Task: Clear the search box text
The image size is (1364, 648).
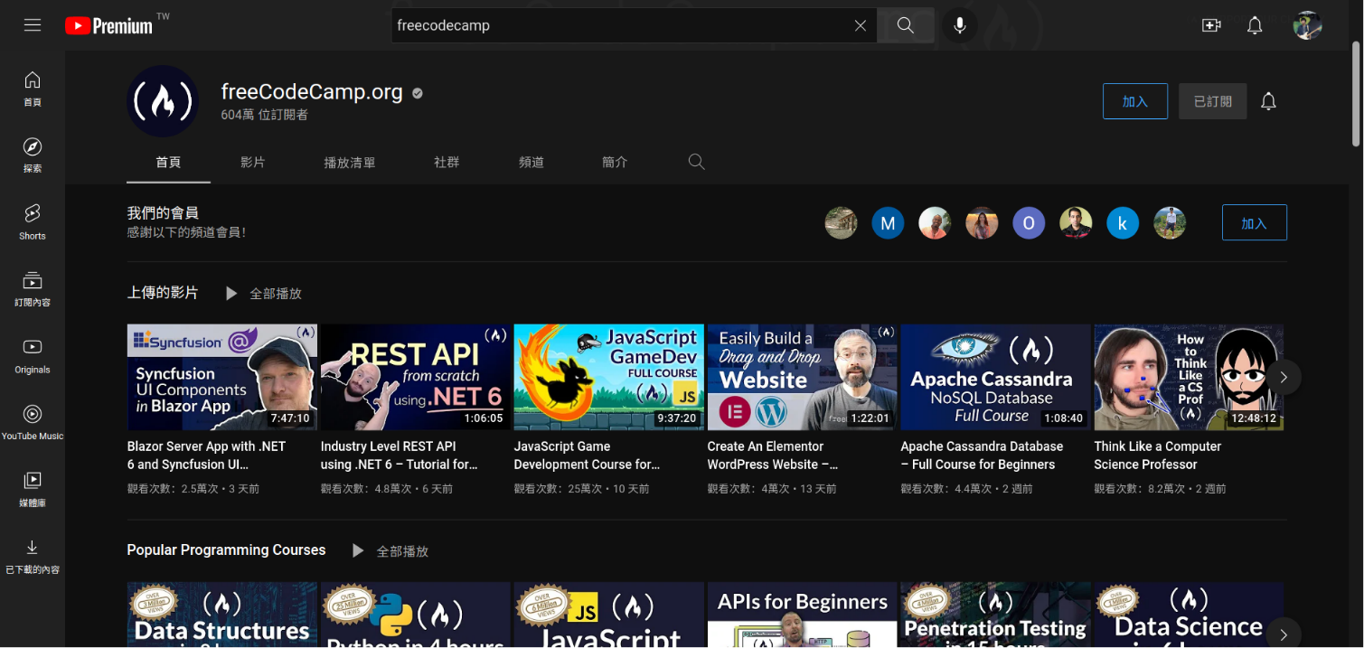Action: pyautogui.click(x=861, y=25)
